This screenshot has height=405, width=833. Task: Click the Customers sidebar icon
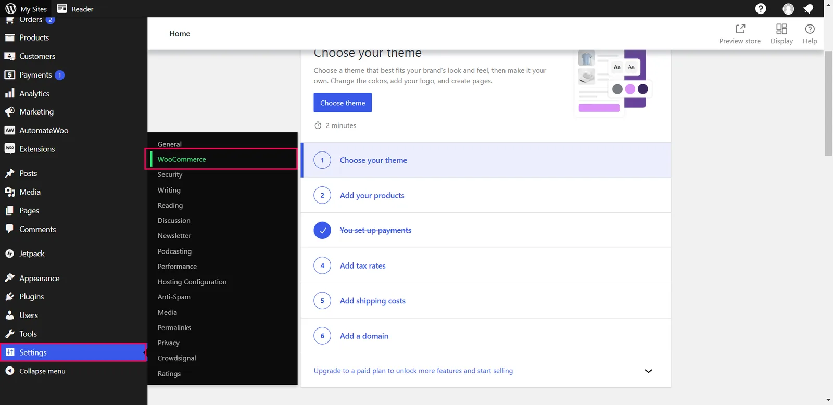(x=9, y=56)
